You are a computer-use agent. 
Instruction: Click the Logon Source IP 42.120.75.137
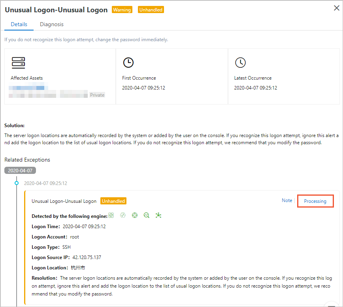click(87, 257)
